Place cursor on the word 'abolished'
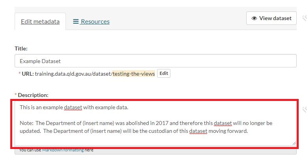This screenshot has height=164, width=307. coord(131,123)
